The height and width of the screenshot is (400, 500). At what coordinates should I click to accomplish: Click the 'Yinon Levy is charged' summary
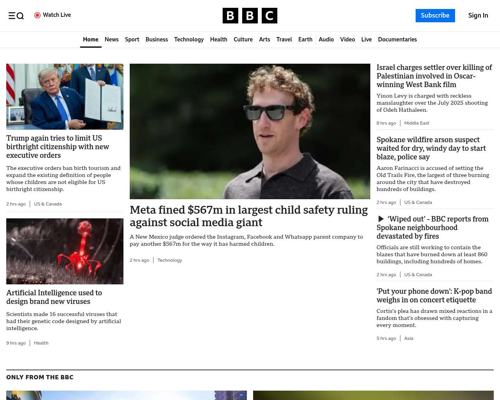tap(432, 103)
